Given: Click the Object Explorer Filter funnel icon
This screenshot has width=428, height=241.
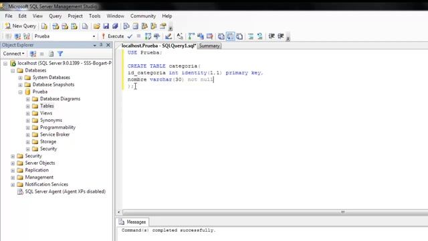Looking at the screenshot, I should coord(60,54).
